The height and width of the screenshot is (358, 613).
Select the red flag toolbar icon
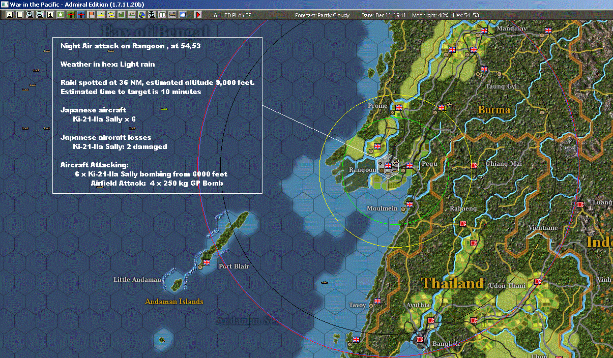point(91,15)
